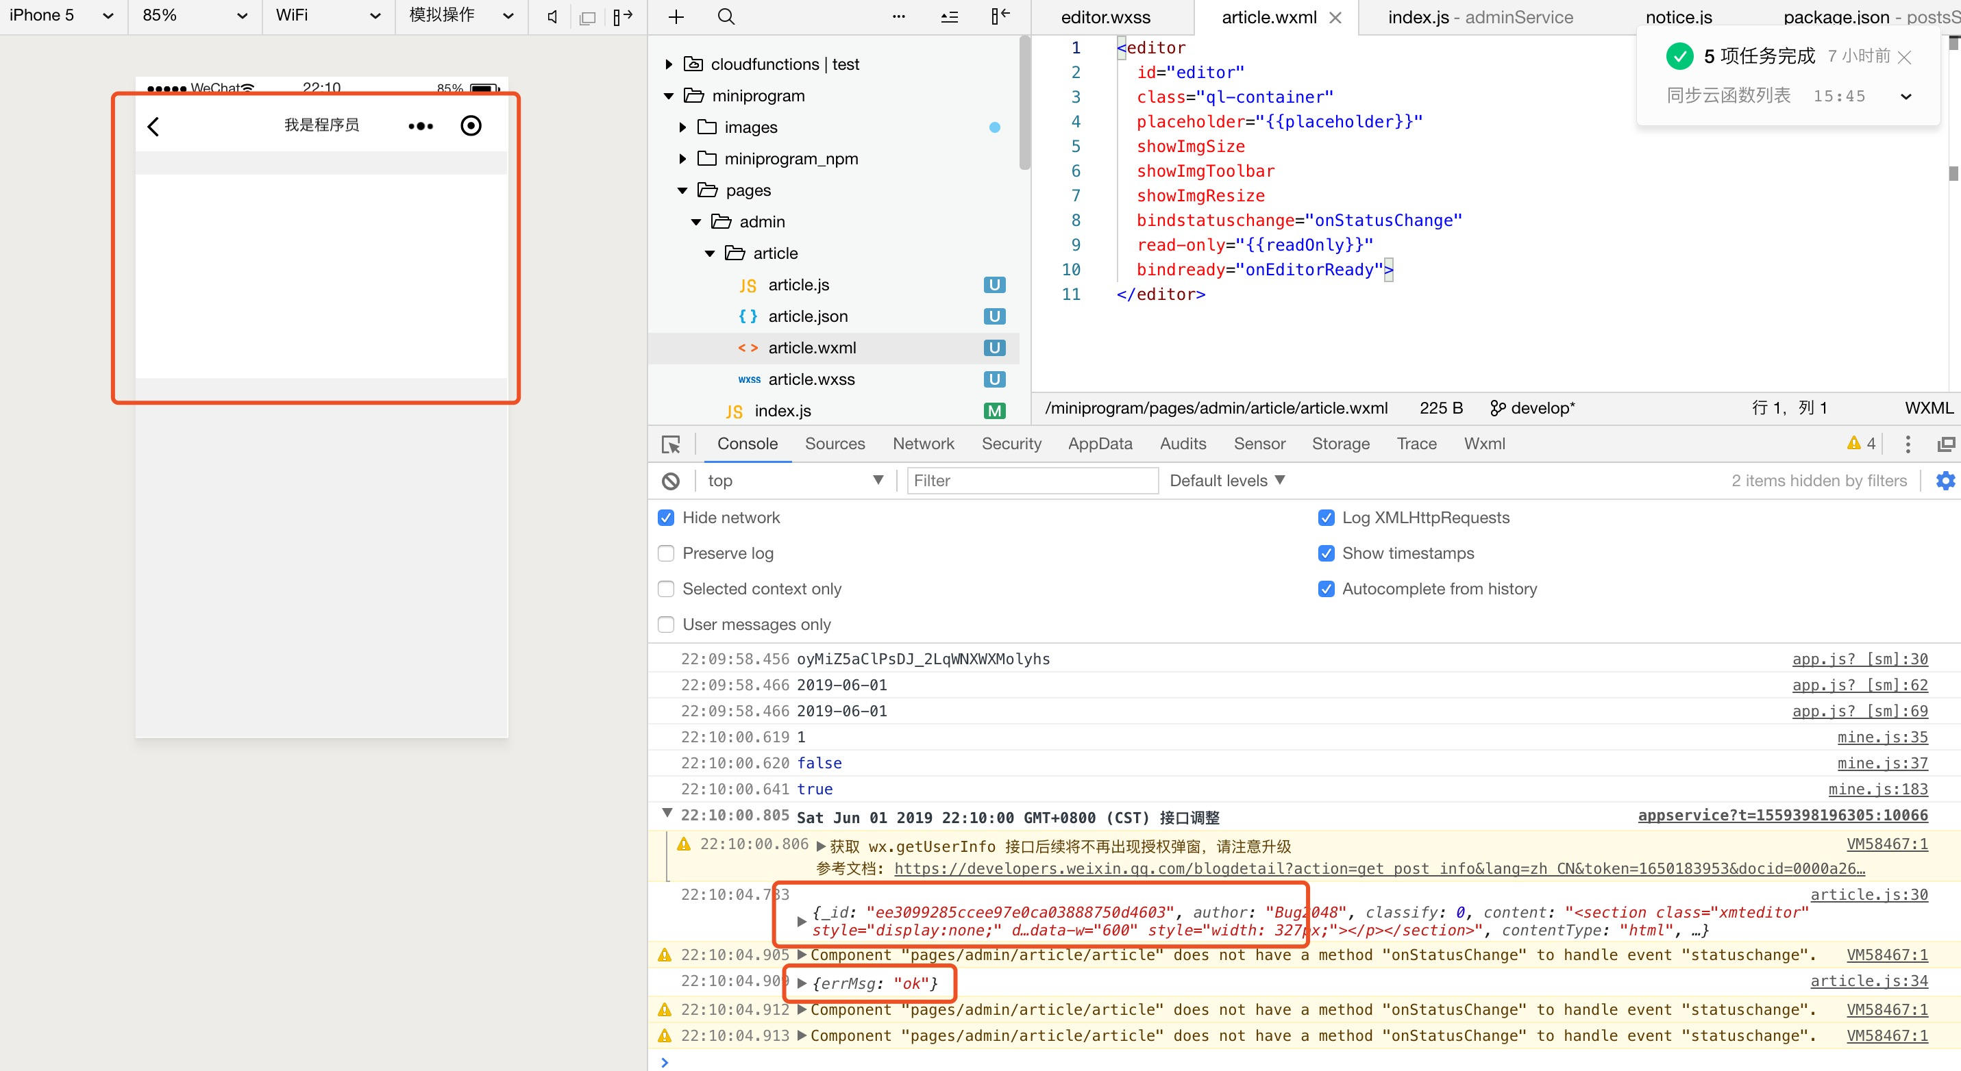Uncheck Show timestamps checkbox
The image size is (1961, 1071).
point(1326,554)
